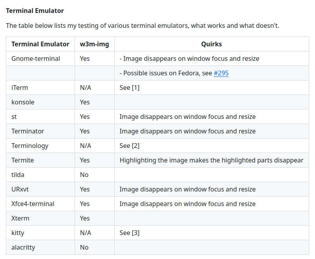Select the alacritty table cell
Image resolution: width=315 pixels, height=259 pixels.
click(x=23, y=248)
